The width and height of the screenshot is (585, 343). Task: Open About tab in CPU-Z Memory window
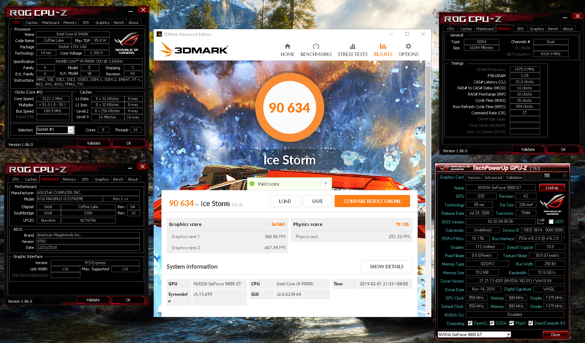(x=568, y=29)
